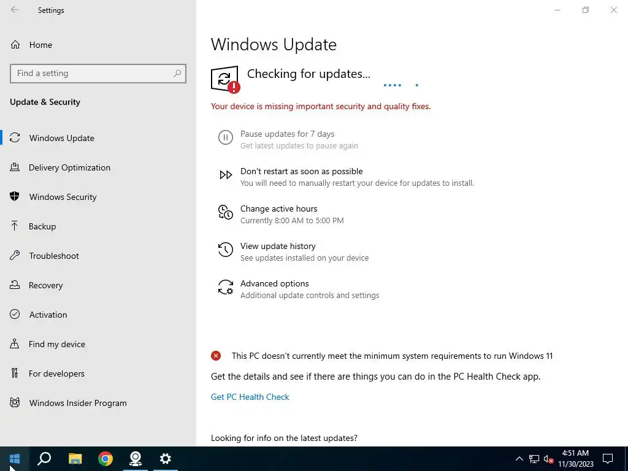Select Windows Update sync icon in sidebar
This screenshot has width=628, height=471.
[x=15, y=138]
